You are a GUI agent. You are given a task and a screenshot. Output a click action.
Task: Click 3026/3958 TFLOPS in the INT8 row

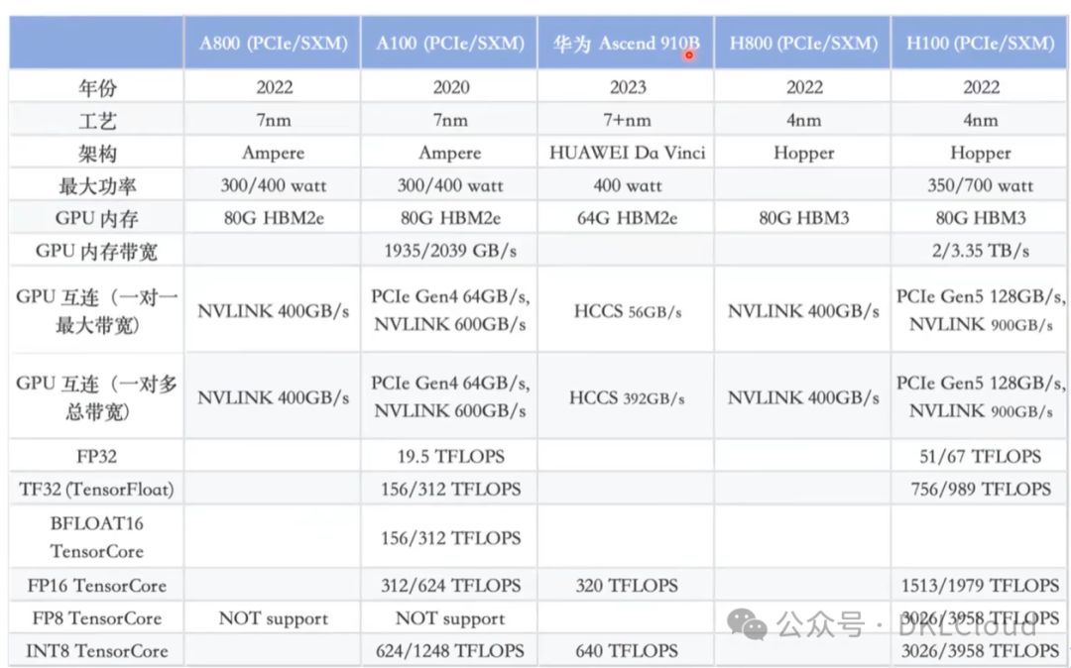980,651
